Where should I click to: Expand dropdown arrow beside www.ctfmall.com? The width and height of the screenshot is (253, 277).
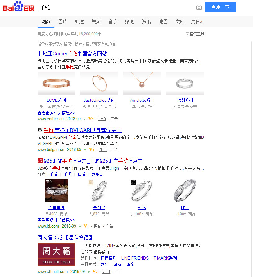coord(88,272)
